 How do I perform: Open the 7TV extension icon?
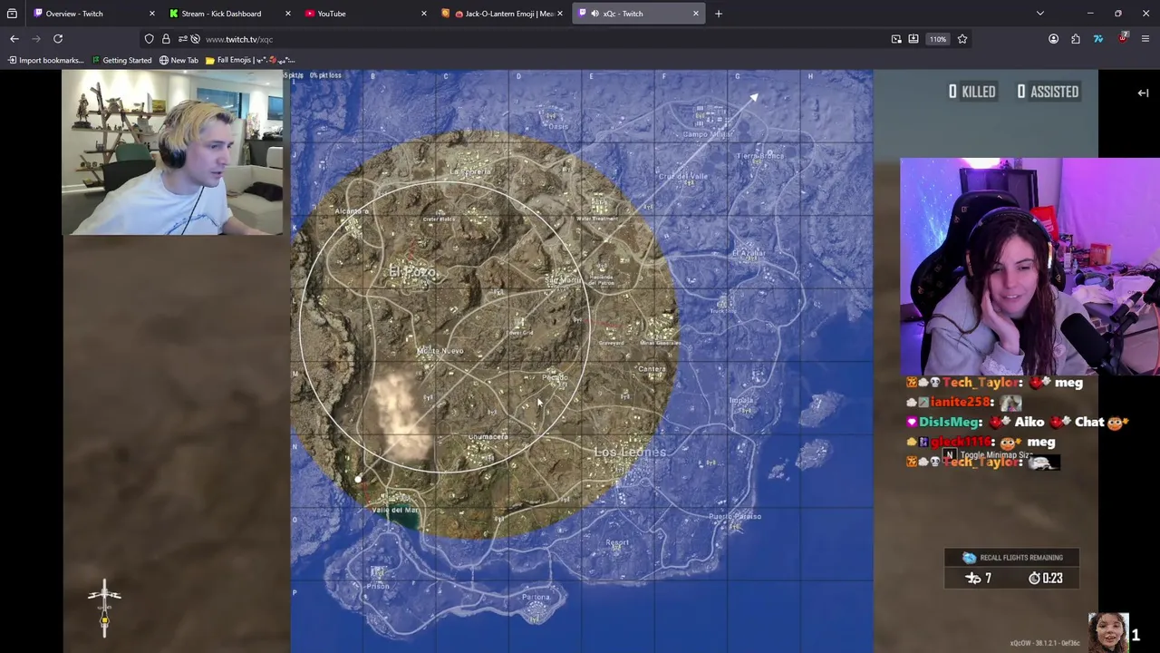[1098, 39]
